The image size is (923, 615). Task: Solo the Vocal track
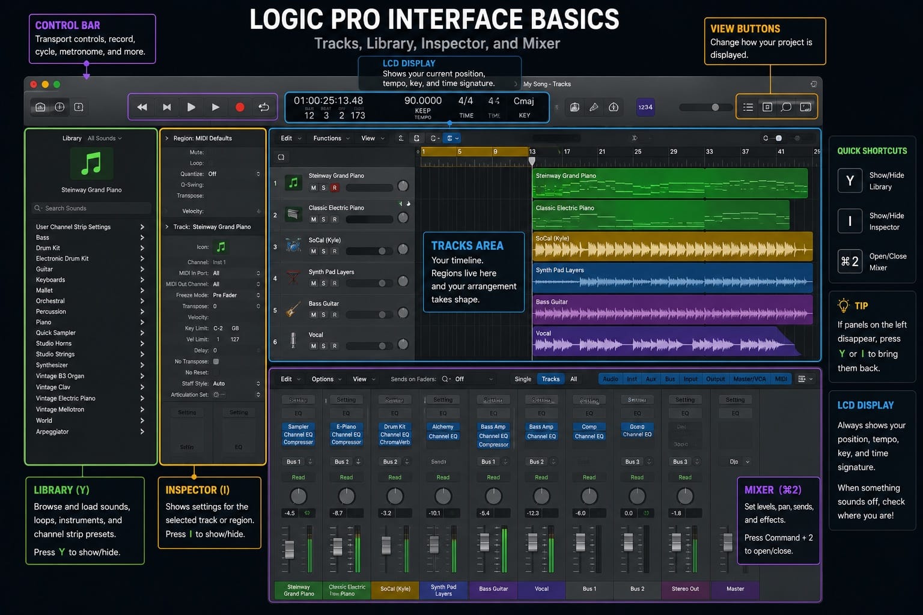click(323, 346)
